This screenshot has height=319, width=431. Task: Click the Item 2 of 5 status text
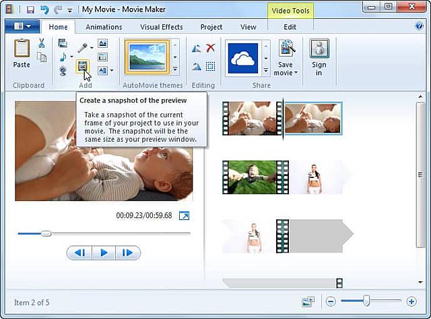click(32, 303)
